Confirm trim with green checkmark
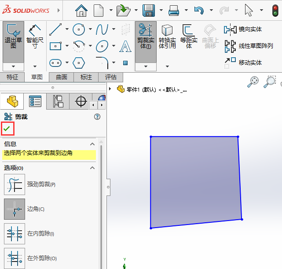 [7, 129]
